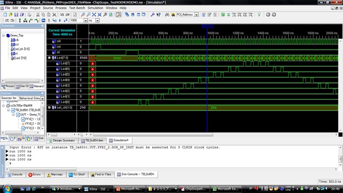Image resolution: width=343 pixels, height=193 pixels.
Task: Open the ns time unit dropdown
Action: (x=97, y=20)
